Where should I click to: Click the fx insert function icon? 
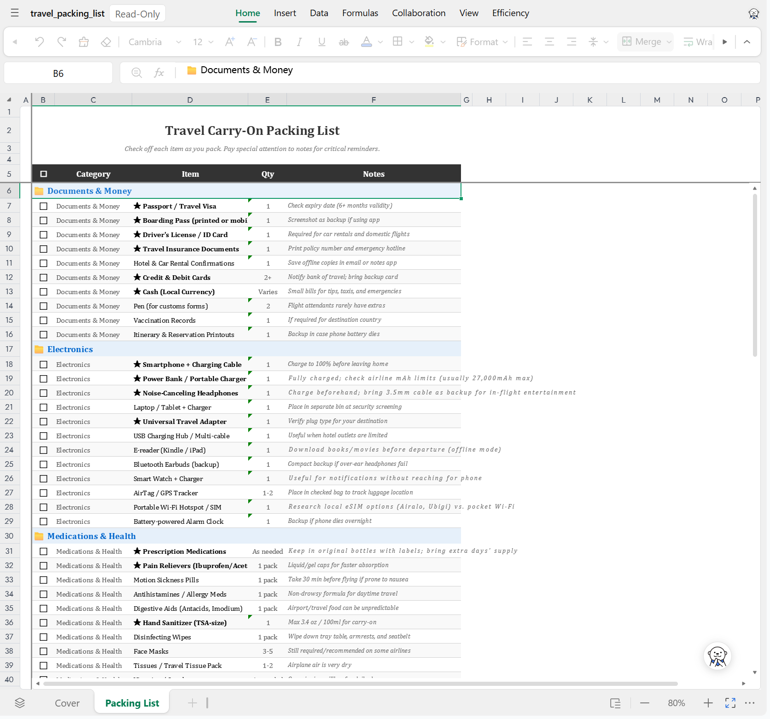[159, 73]
